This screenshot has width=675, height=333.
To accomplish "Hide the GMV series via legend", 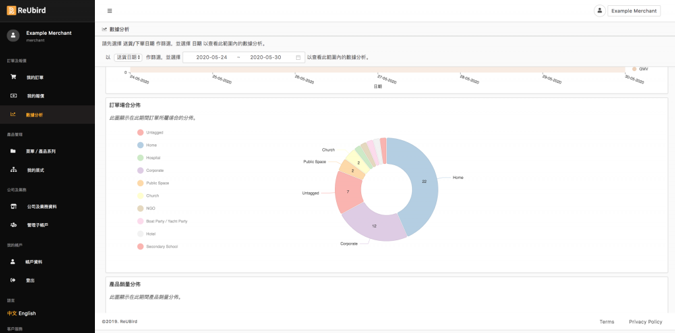I will coord(640,68).
